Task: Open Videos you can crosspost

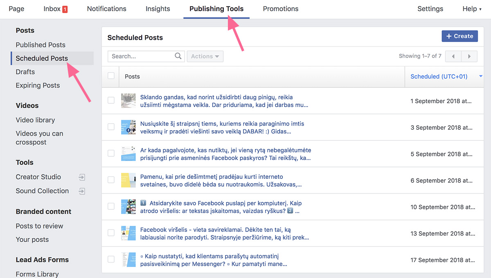Action: 39,138
